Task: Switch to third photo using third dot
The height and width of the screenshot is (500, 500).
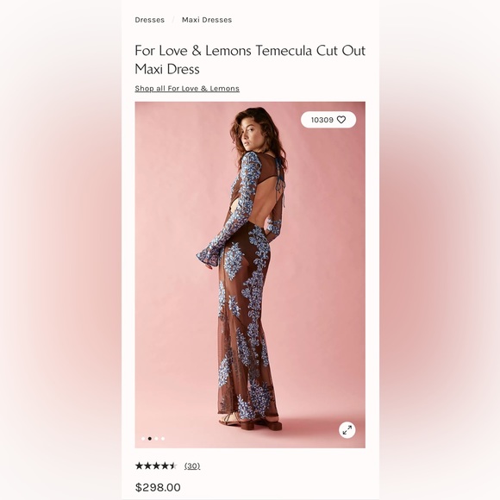Action: (156, 439)
